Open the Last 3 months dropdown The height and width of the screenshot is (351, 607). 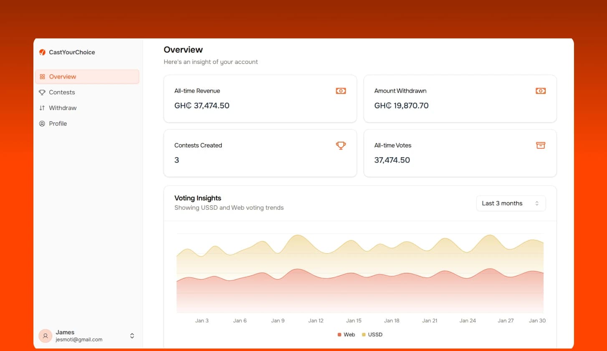[511, 203]
